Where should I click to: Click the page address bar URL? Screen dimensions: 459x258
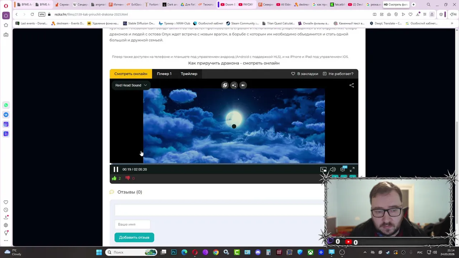(91, 14)
